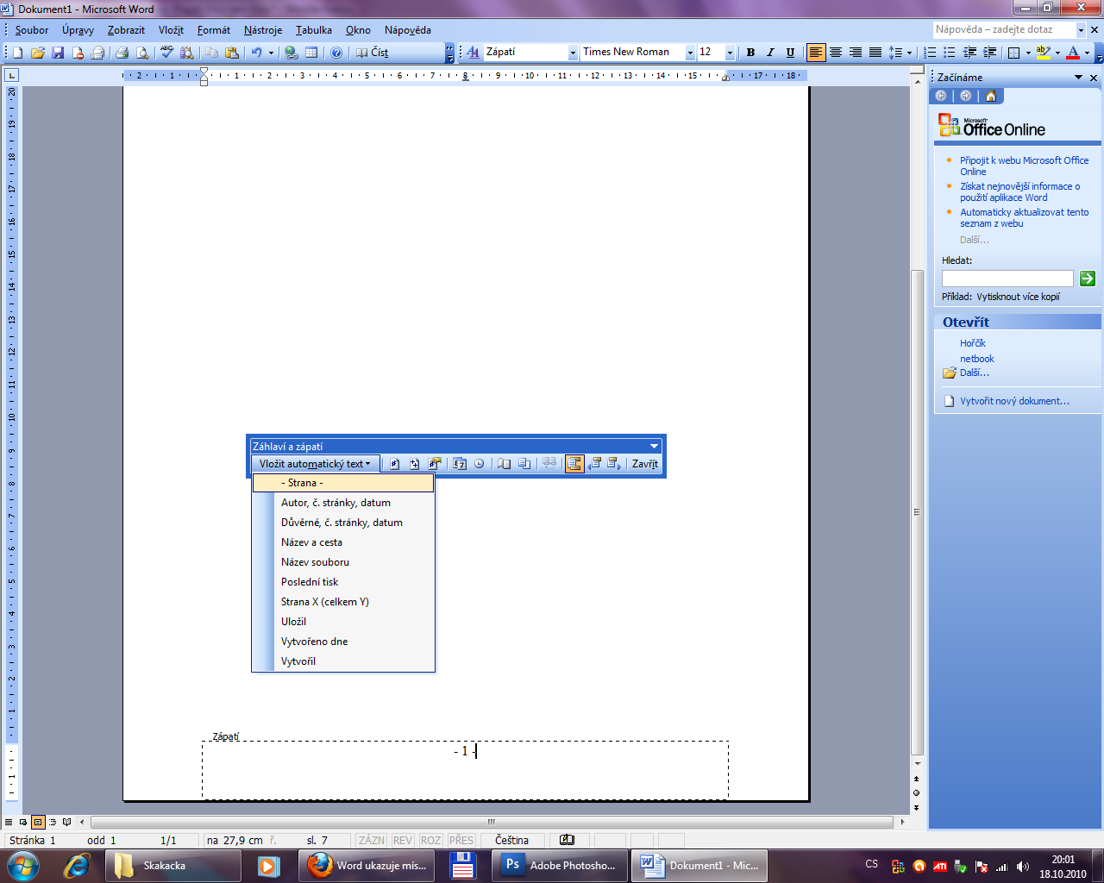Click the Open folder icon in toolbar
The width and height of the screenshot is (1104, 883).
pyautogui.click(x=38, y=53)
